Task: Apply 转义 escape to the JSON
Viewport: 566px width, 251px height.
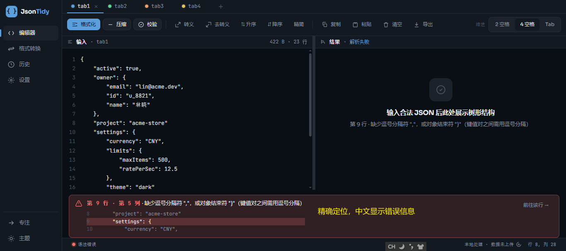Action: 184,24
